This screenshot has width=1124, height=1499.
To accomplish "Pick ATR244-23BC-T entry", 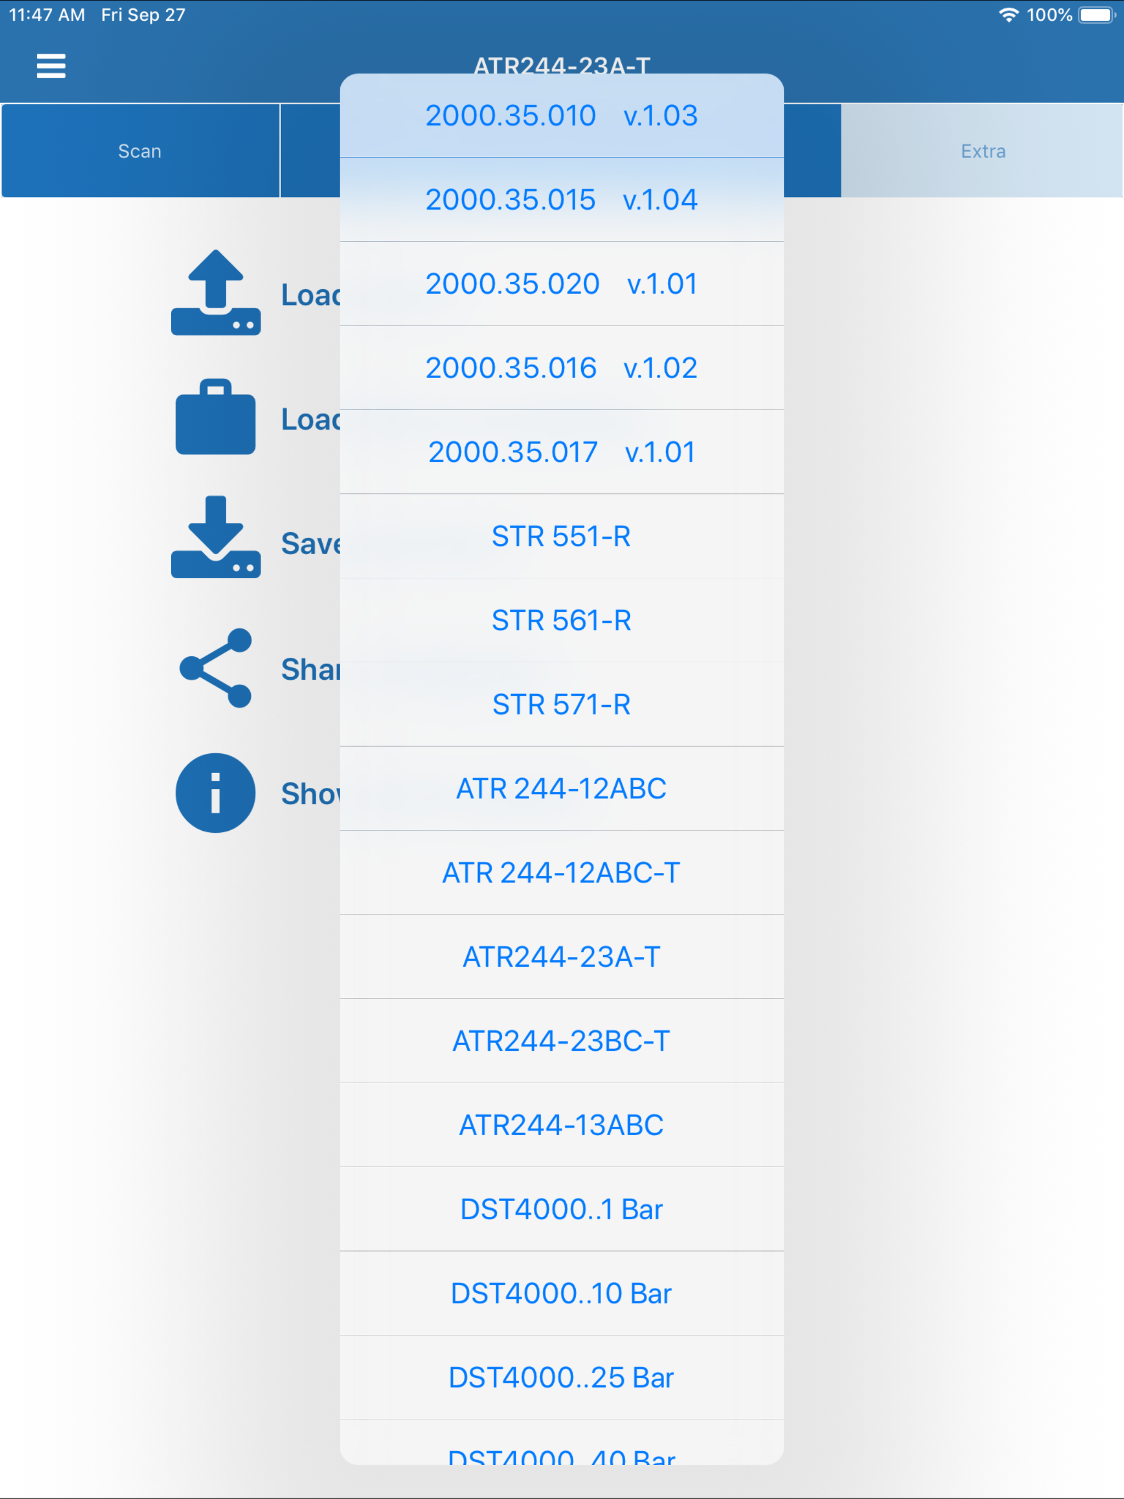I will 561,1041.
